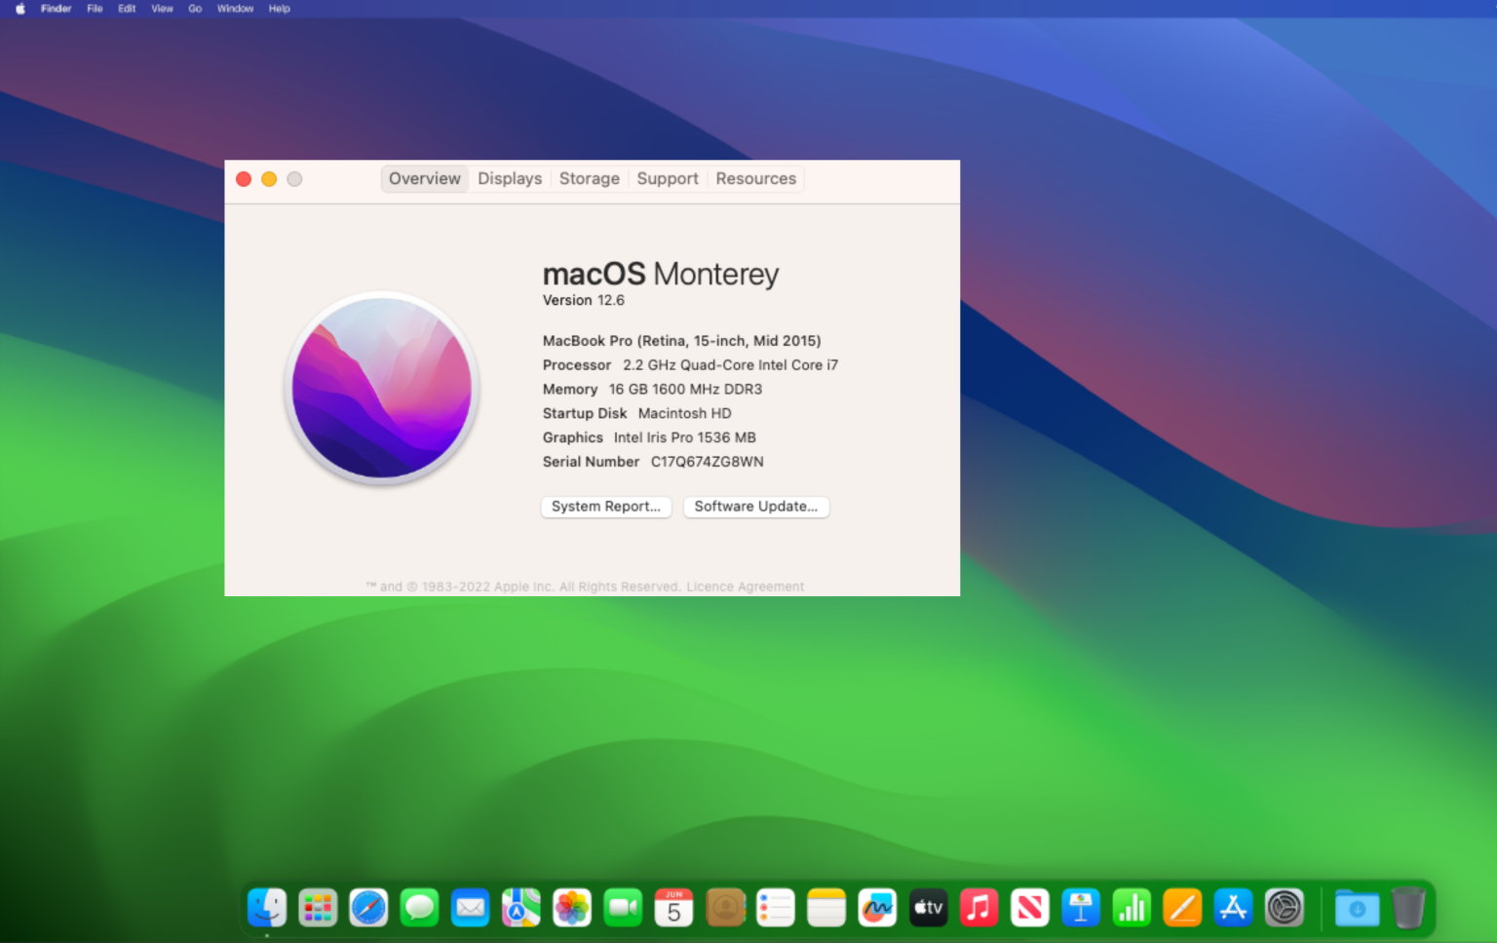Image resolution: width=1497 pixels, height=943 pixels.
Task: Launch Apple Music
Action: pos(979,907)
